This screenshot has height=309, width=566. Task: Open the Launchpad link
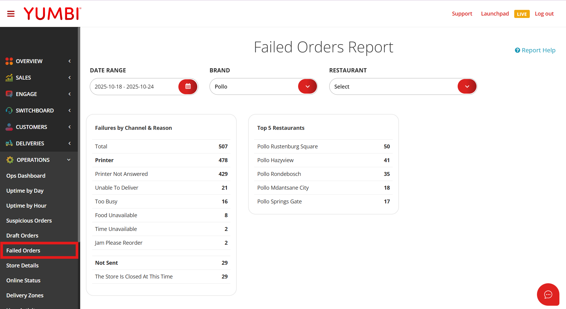(x=495, y=14)
